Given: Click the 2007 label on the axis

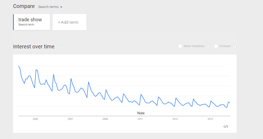Looking at the screenshot, I should pyautogui.click(x=70, y=119).
